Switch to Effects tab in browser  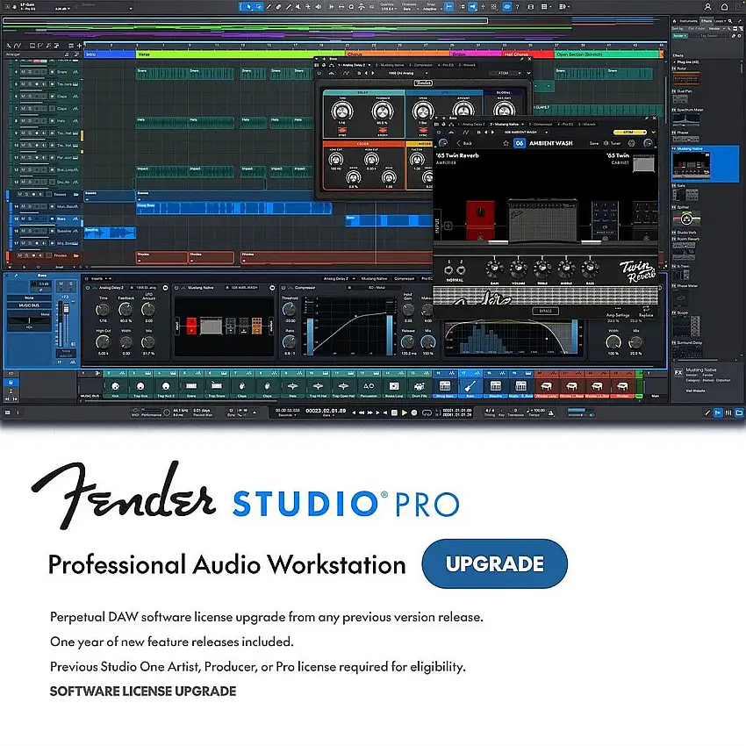(707, 21)
